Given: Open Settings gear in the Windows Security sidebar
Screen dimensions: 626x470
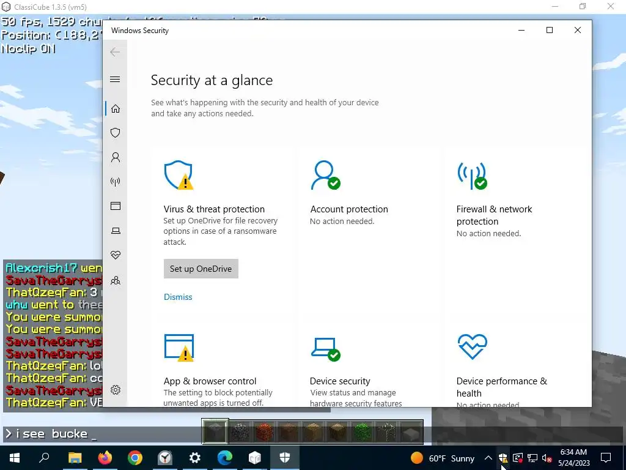Looking at the screenshot, I should point(116,390).
